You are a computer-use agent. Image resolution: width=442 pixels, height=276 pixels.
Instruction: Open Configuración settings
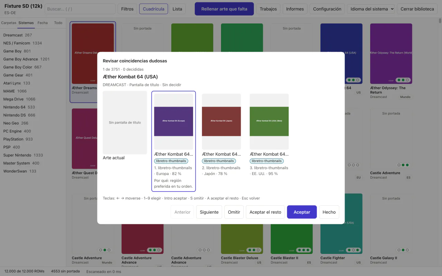[x=327, y=9]
